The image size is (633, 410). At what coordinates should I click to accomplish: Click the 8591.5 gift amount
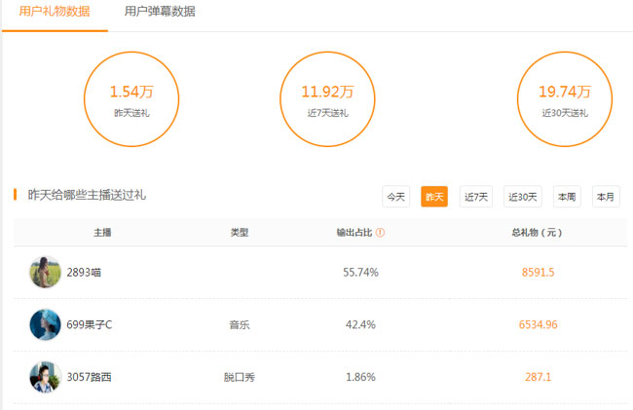pos(538,273)
